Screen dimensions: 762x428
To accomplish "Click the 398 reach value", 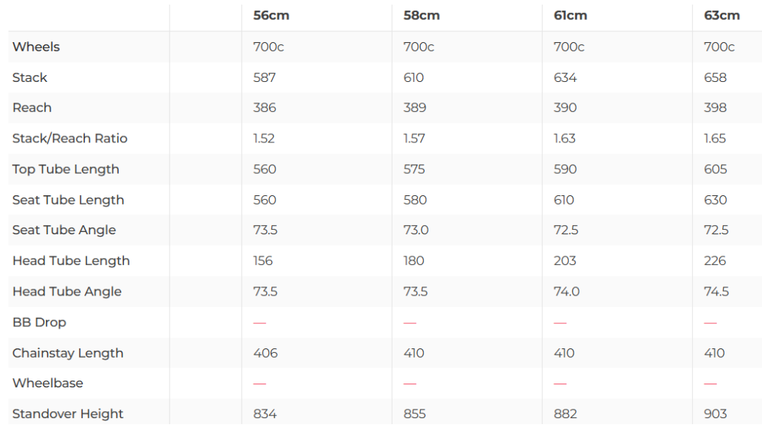I will (715, 108).
